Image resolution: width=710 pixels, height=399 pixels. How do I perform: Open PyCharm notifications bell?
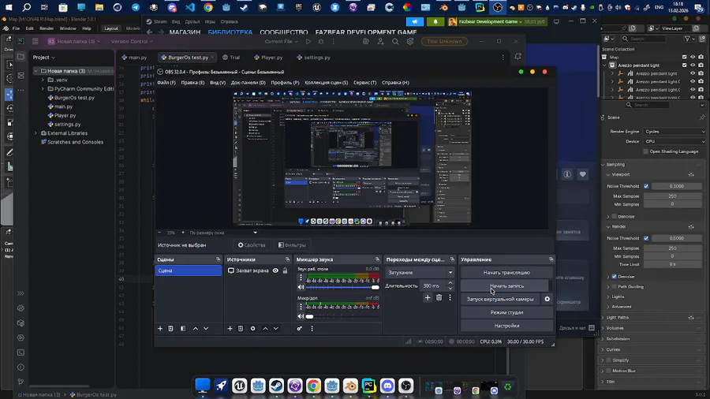pyautogui.click(x=518, y=57)
